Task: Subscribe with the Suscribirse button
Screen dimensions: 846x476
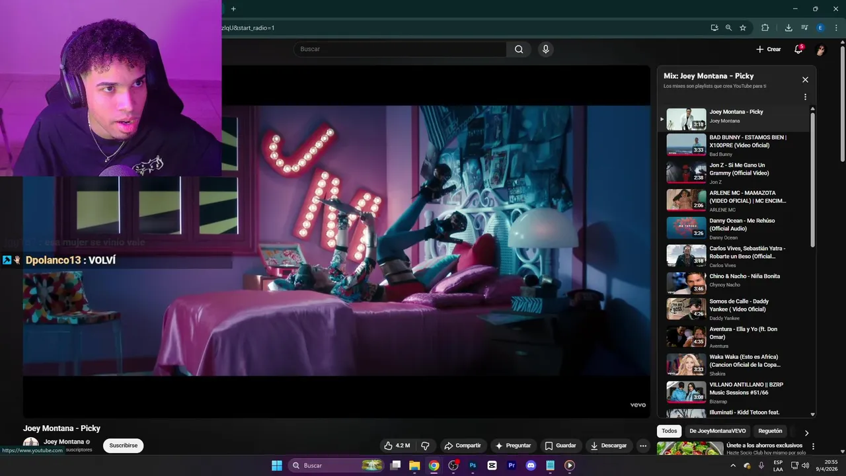Action: [x=124, y=446]
